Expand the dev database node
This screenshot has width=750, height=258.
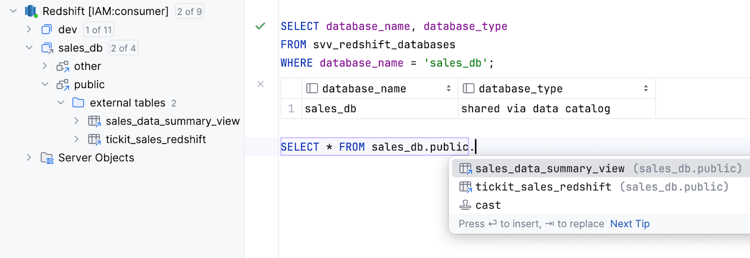coord(29,30)
